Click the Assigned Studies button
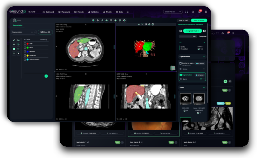 pos(192,31)
